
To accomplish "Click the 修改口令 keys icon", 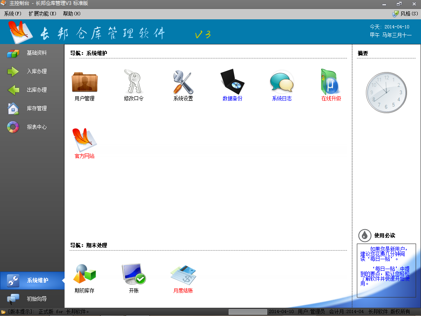I will click(134, 82).
